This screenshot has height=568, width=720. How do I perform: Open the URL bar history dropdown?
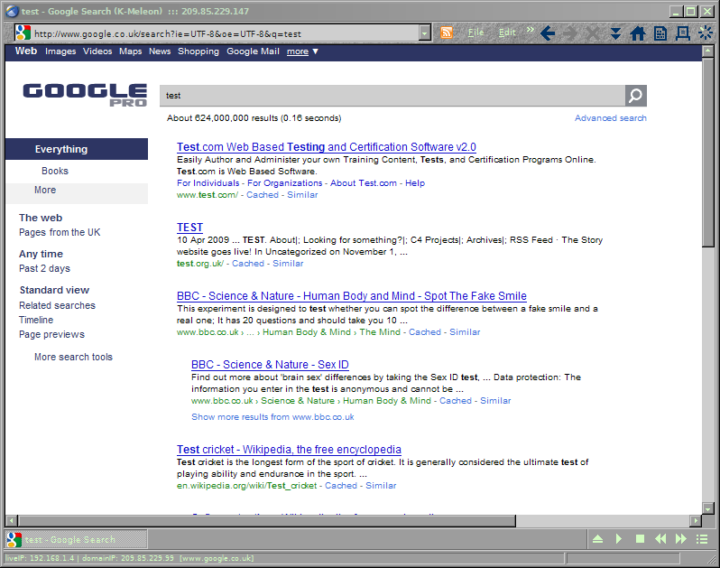[425, 33]
